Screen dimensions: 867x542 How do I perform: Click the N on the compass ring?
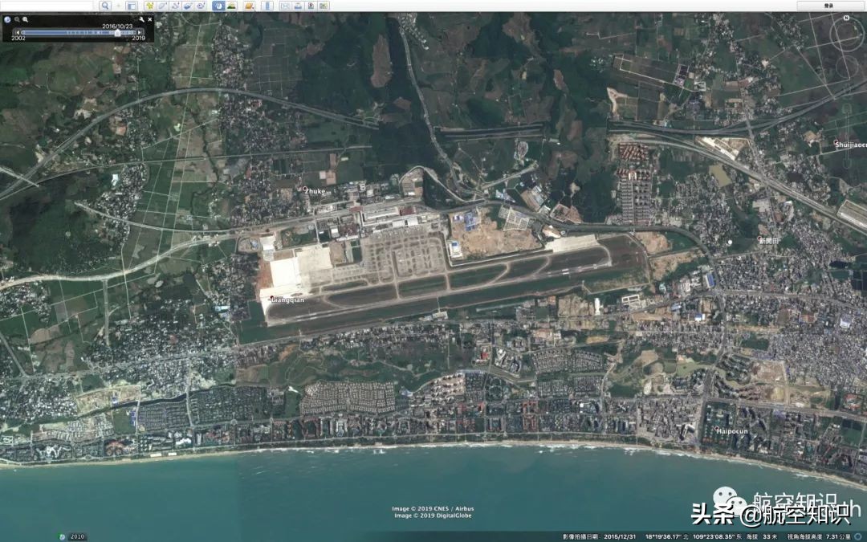point(846,18)
